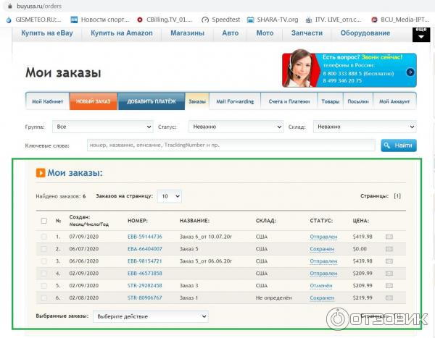435x338 pixels.
Task: Click the envelope icon for order EBB-59144736
Action: [x=389, y=237]
